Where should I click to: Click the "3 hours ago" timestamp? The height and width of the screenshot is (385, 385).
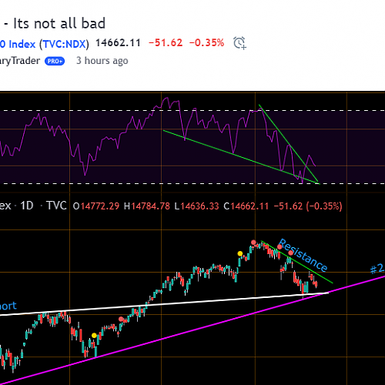point(102,61)
